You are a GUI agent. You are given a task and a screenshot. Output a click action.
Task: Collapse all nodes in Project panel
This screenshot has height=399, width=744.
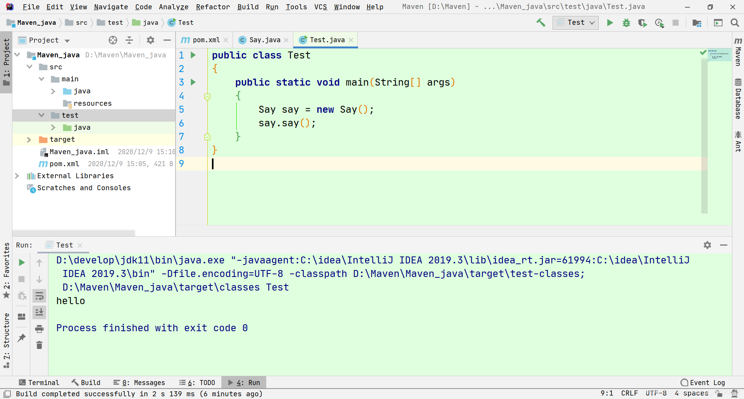tap(129, 40)
